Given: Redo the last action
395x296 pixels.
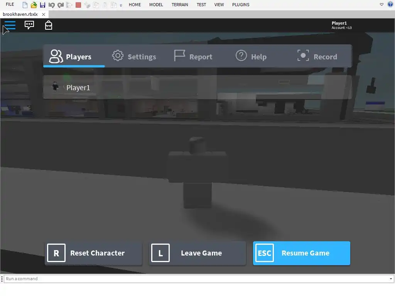Looking at the screenshot, I should 61,5.
